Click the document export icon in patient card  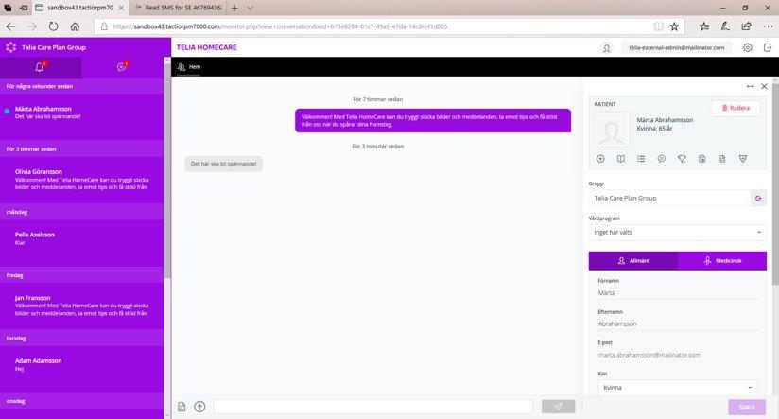pyautogui.click(x=702, y=159)
